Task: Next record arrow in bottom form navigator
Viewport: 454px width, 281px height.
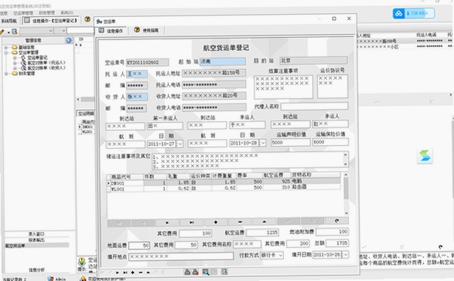Action: [118, 273]
